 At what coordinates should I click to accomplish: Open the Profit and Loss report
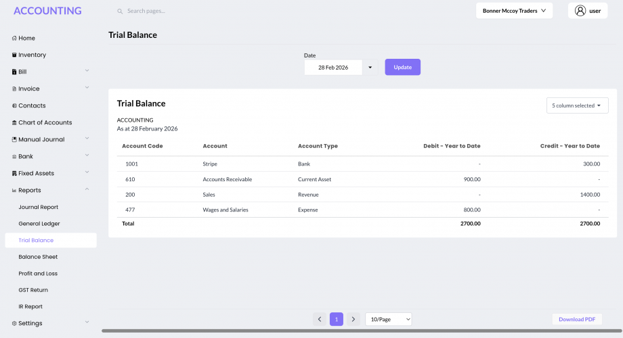[38, 274]
